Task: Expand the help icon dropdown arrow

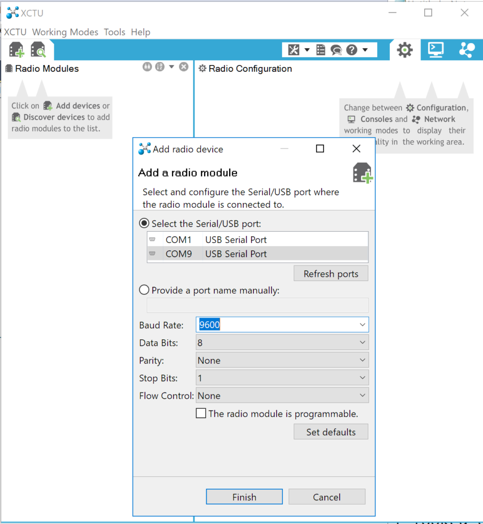Action: pos(365,50)
